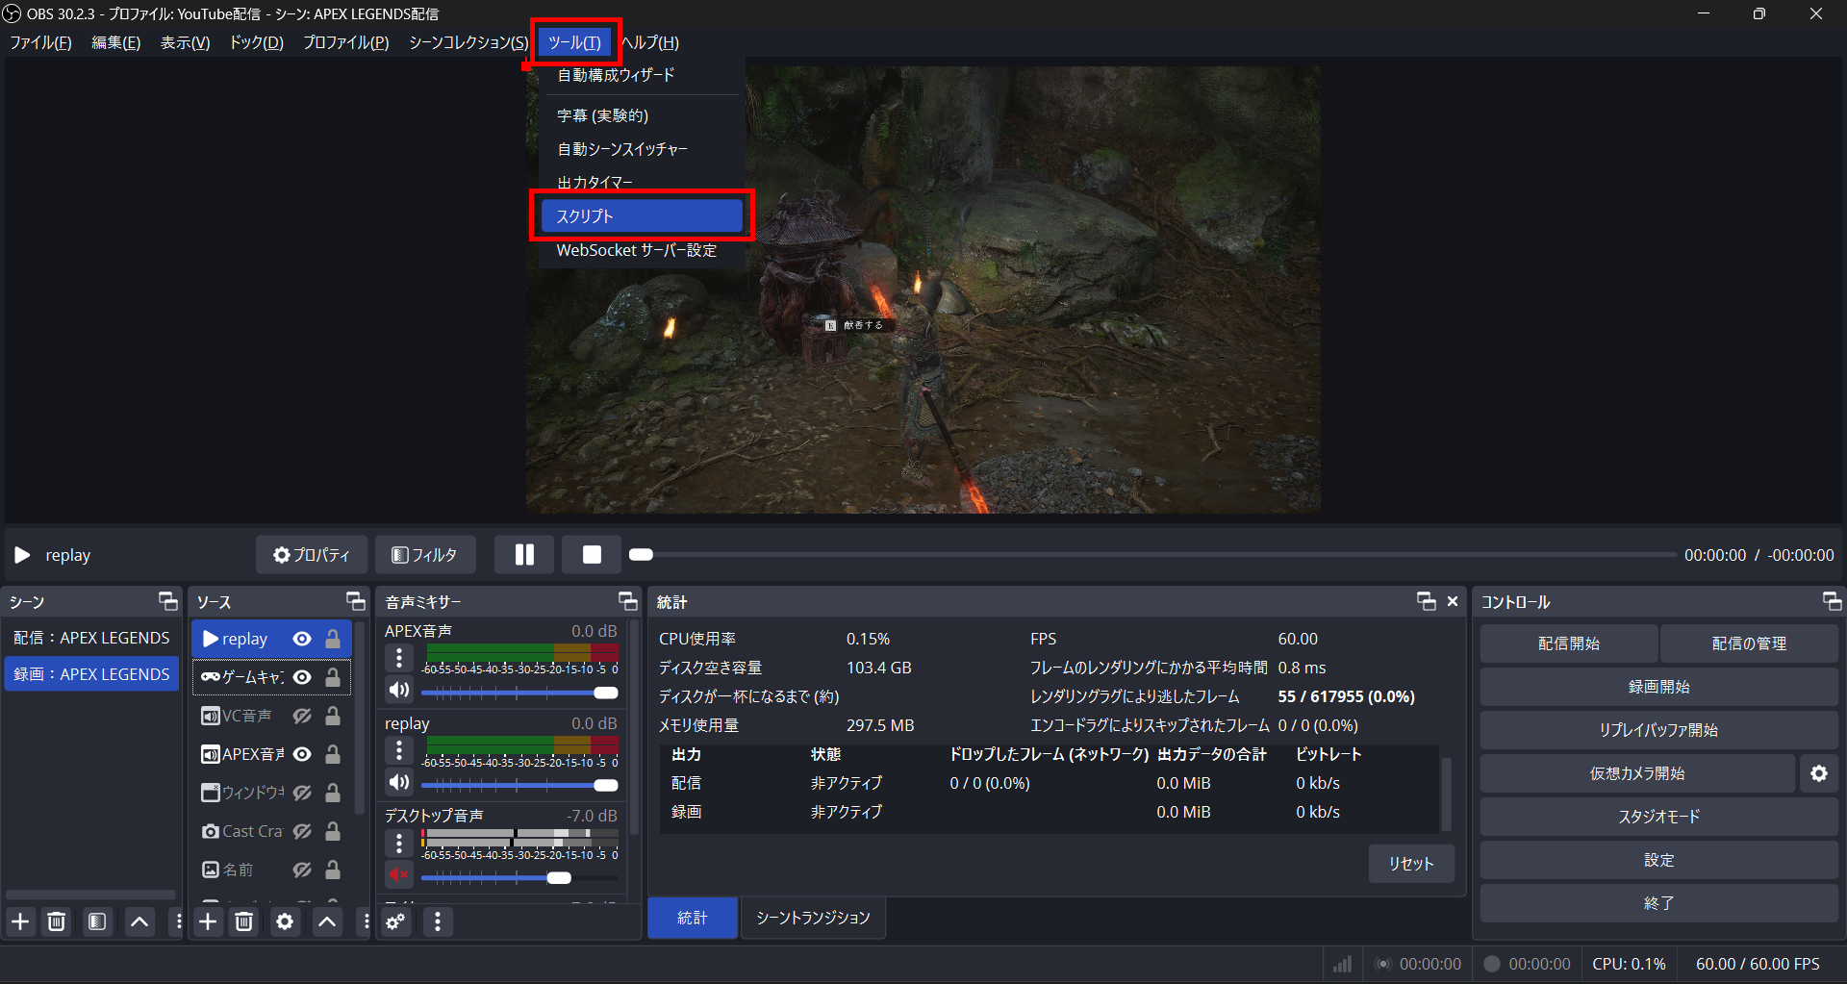Screen dimensions: 1847x984
Task: Remove the selected scene via its trash icon
Action: coord(57,921)
